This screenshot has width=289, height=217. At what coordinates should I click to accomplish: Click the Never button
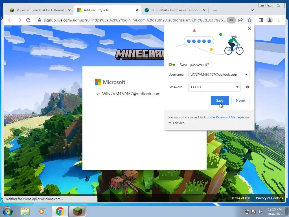click(x=240, y=101)
